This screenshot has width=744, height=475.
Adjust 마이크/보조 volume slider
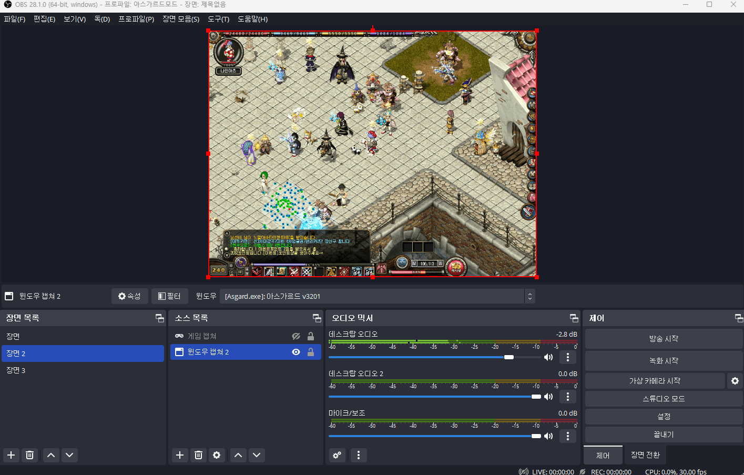(435, 436)
